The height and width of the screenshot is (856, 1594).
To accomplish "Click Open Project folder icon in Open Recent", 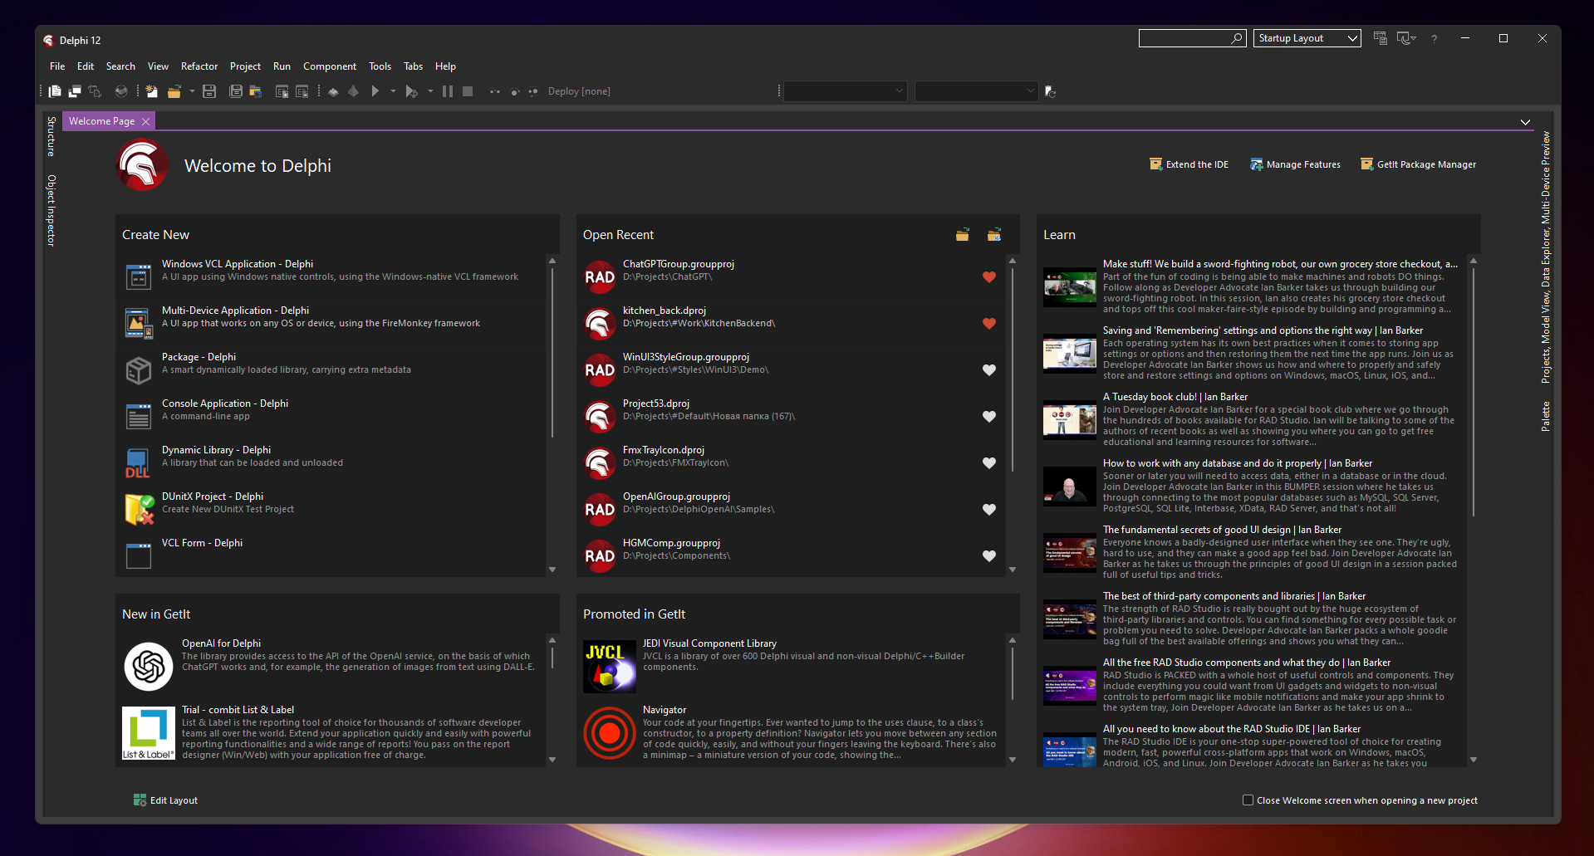I will pos(963,235).
